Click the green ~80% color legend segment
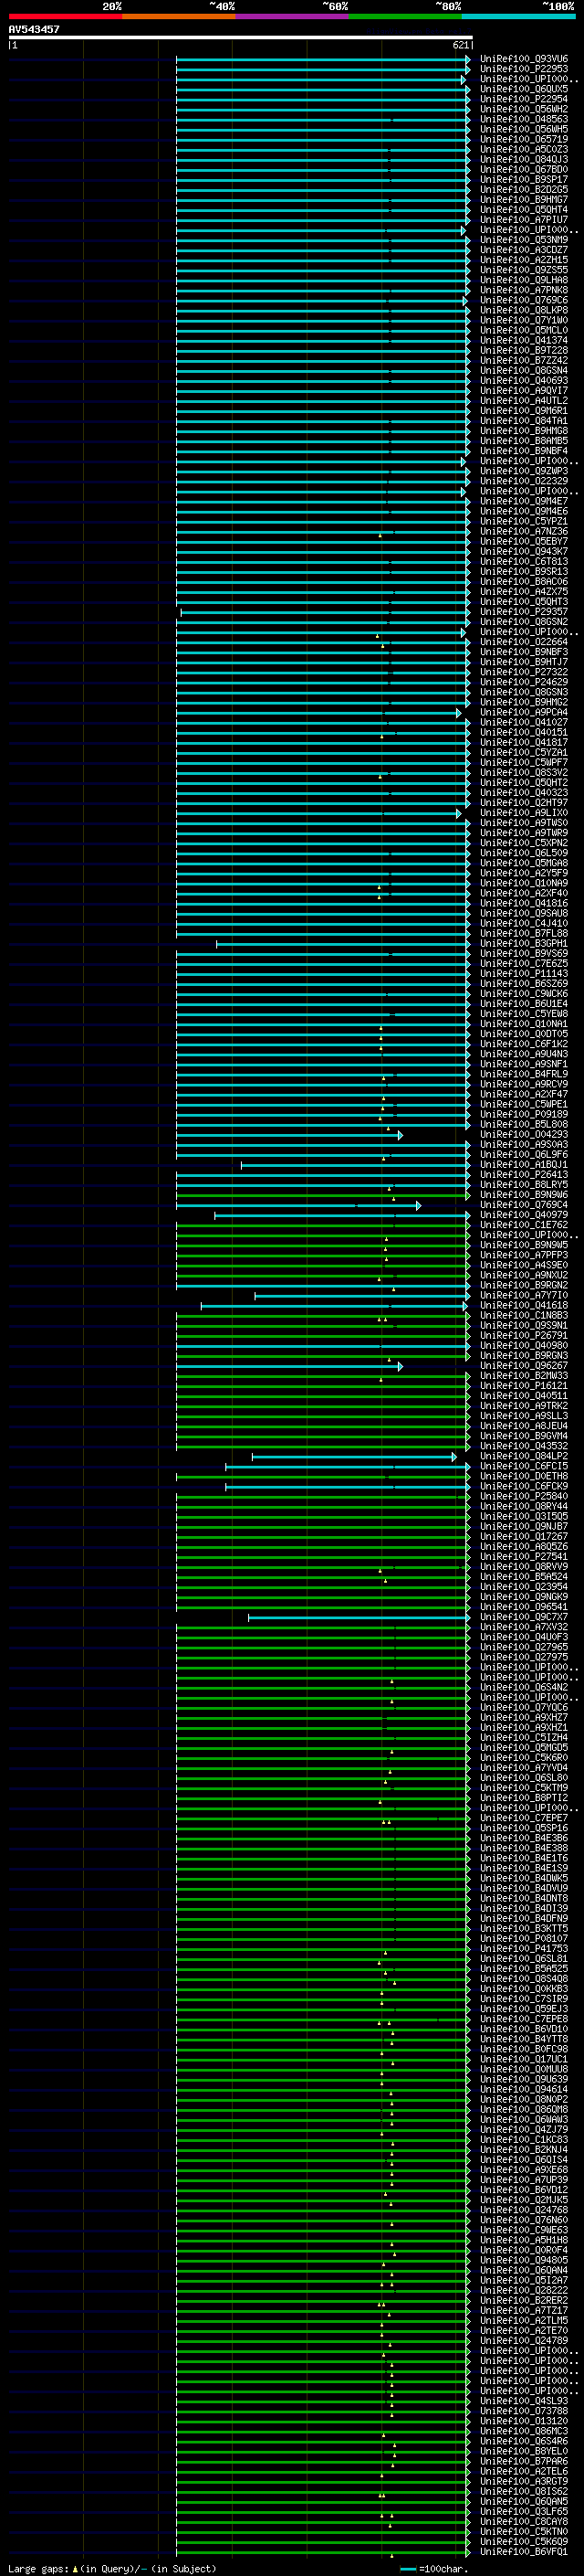The height and width of the screenshot is (2576, 584). (405, 16)
